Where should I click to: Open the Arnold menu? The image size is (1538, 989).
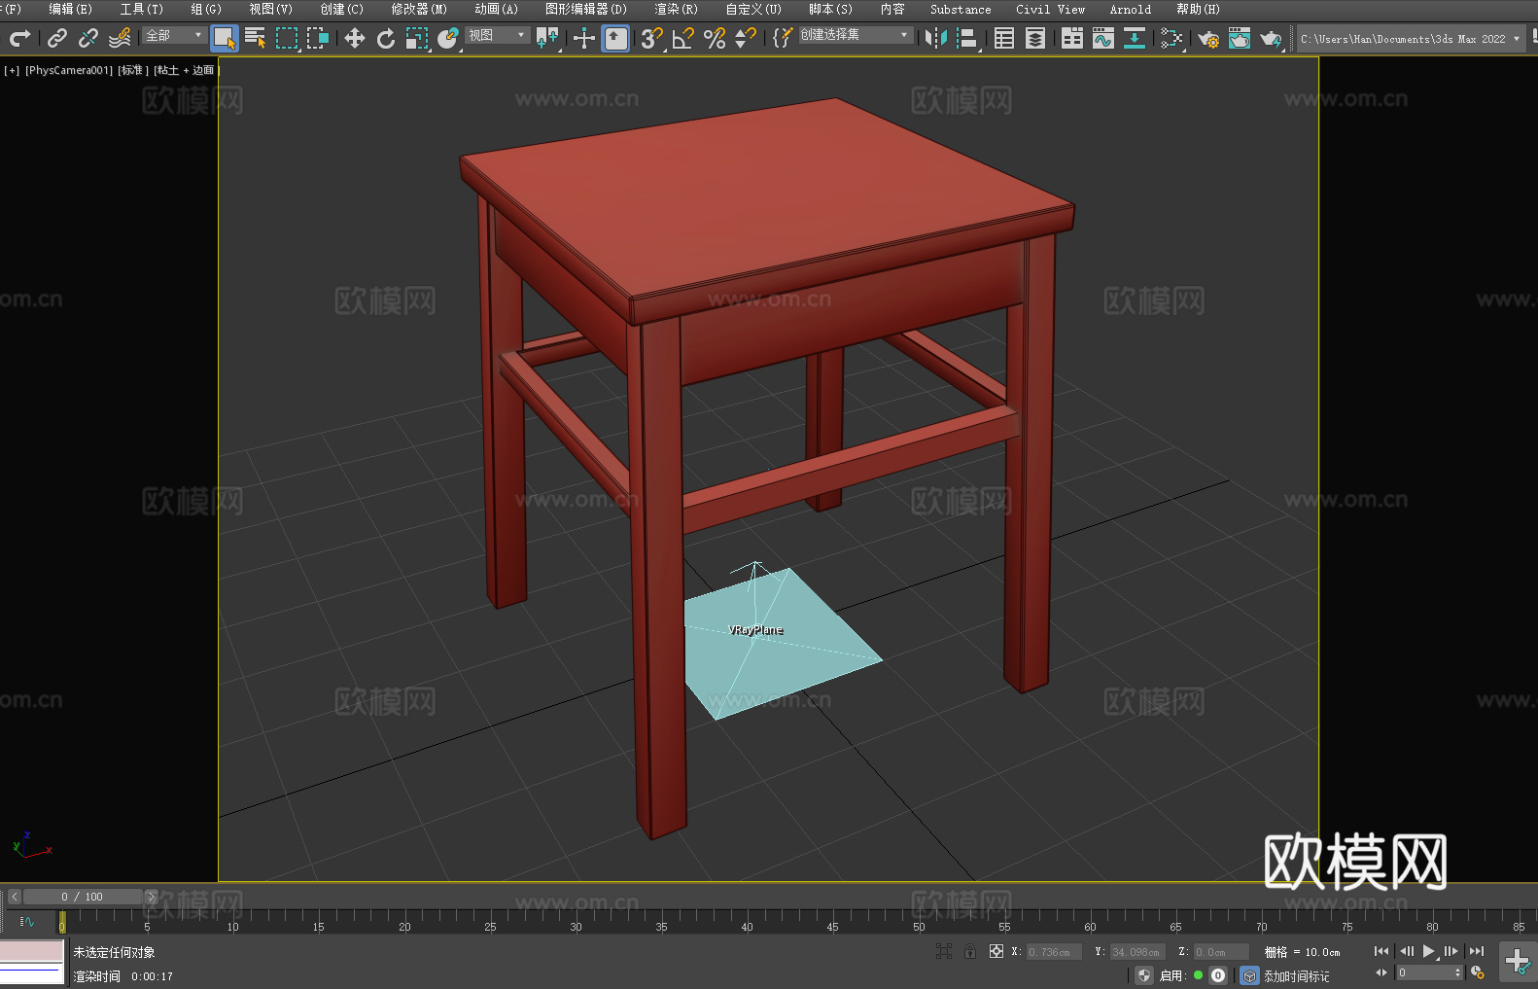click(x=1130, y=9)
